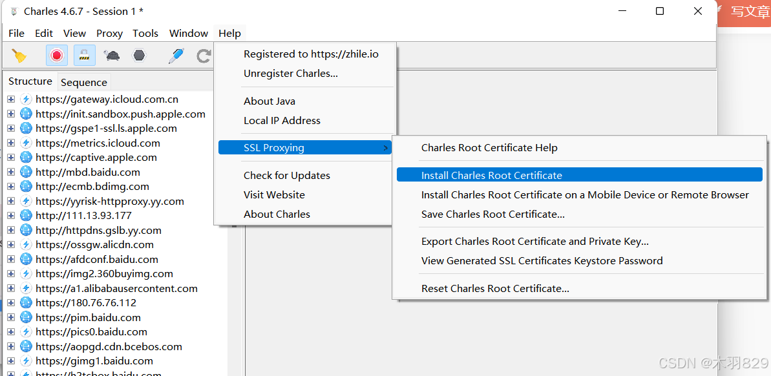Click the orange 写文章 button behind Charles
The height and width of the screenshot is (376, 771).
[x=745, y=12]
